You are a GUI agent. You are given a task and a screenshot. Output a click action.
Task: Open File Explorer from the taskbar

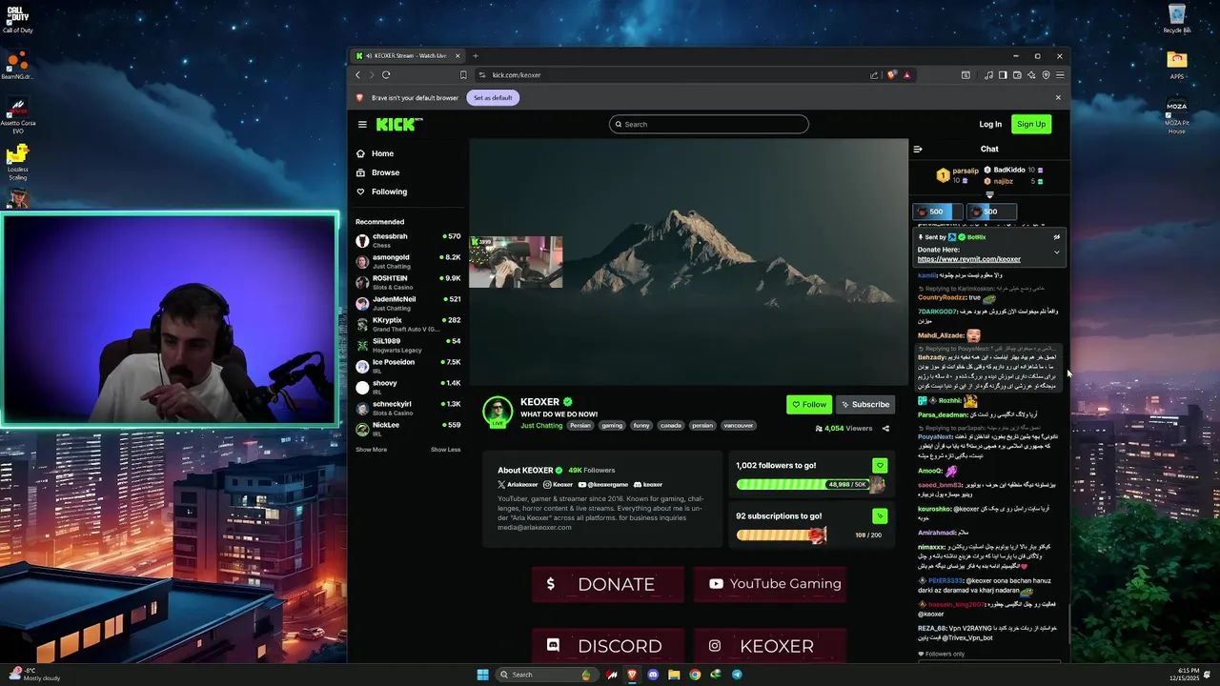point(674,675)
